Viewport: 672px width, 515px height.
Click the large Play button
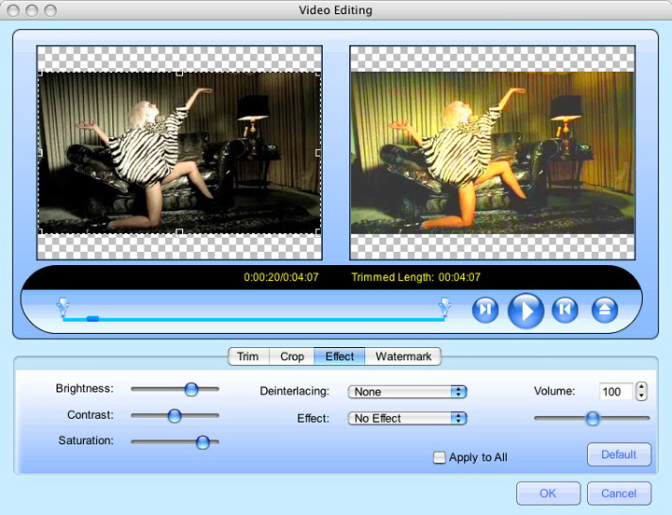[525, 310]
